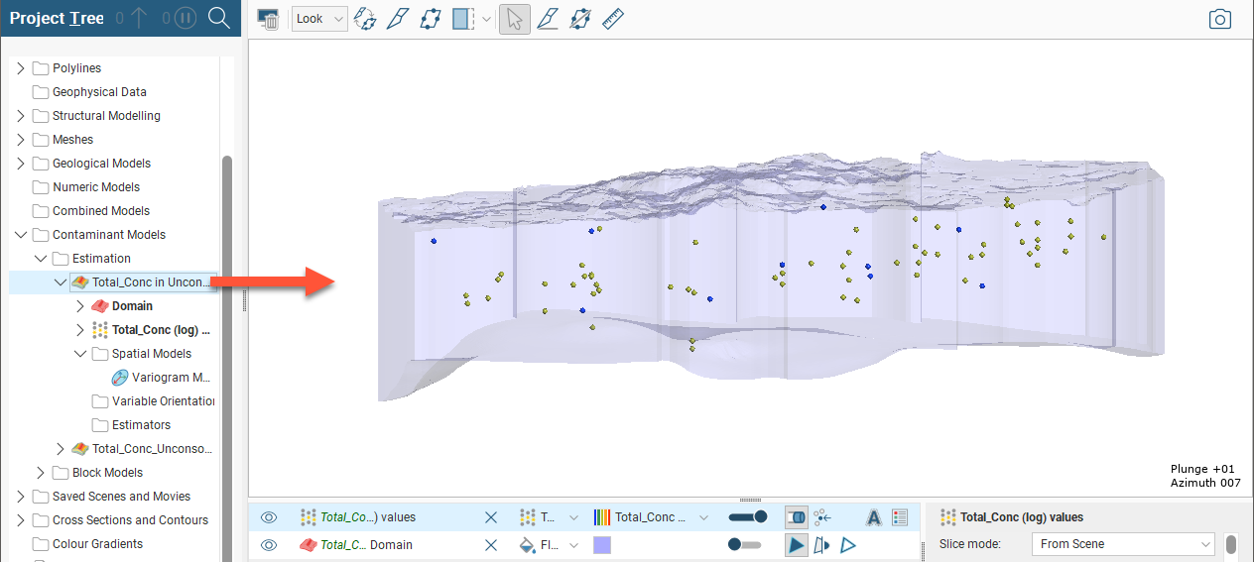
Task: Click the clear scene icon in the toolbar
Action: click(268, 19)
